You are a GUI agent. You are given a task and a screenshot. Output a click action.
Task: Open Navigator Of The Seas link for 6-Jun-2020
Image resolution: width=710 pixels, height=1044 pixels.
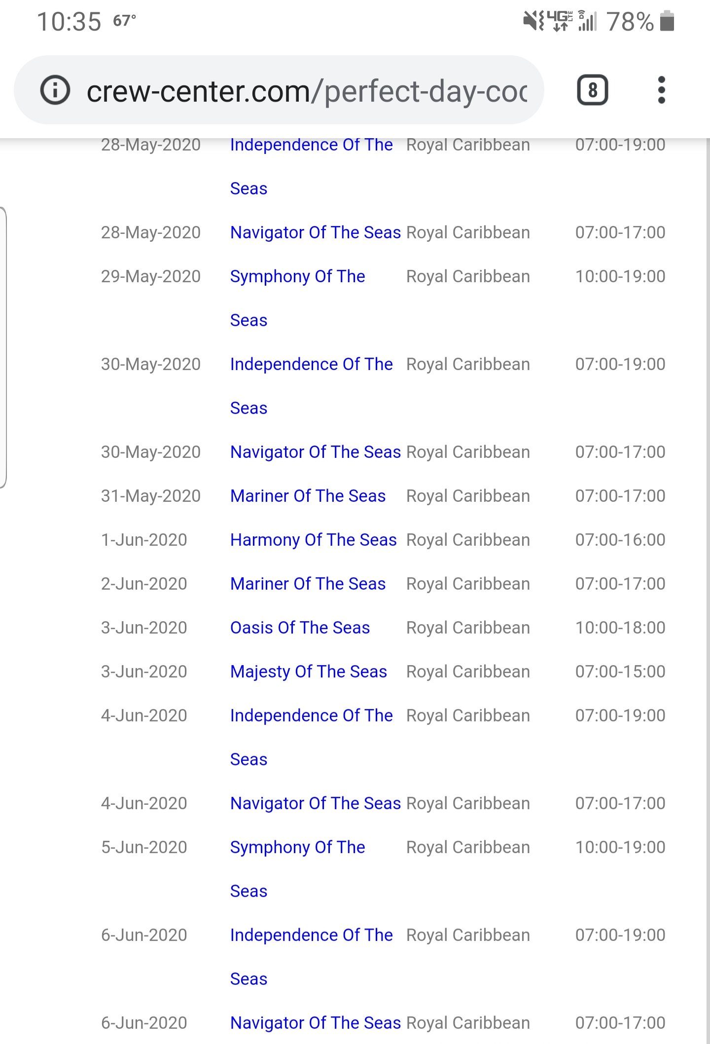coord(316,1023)
